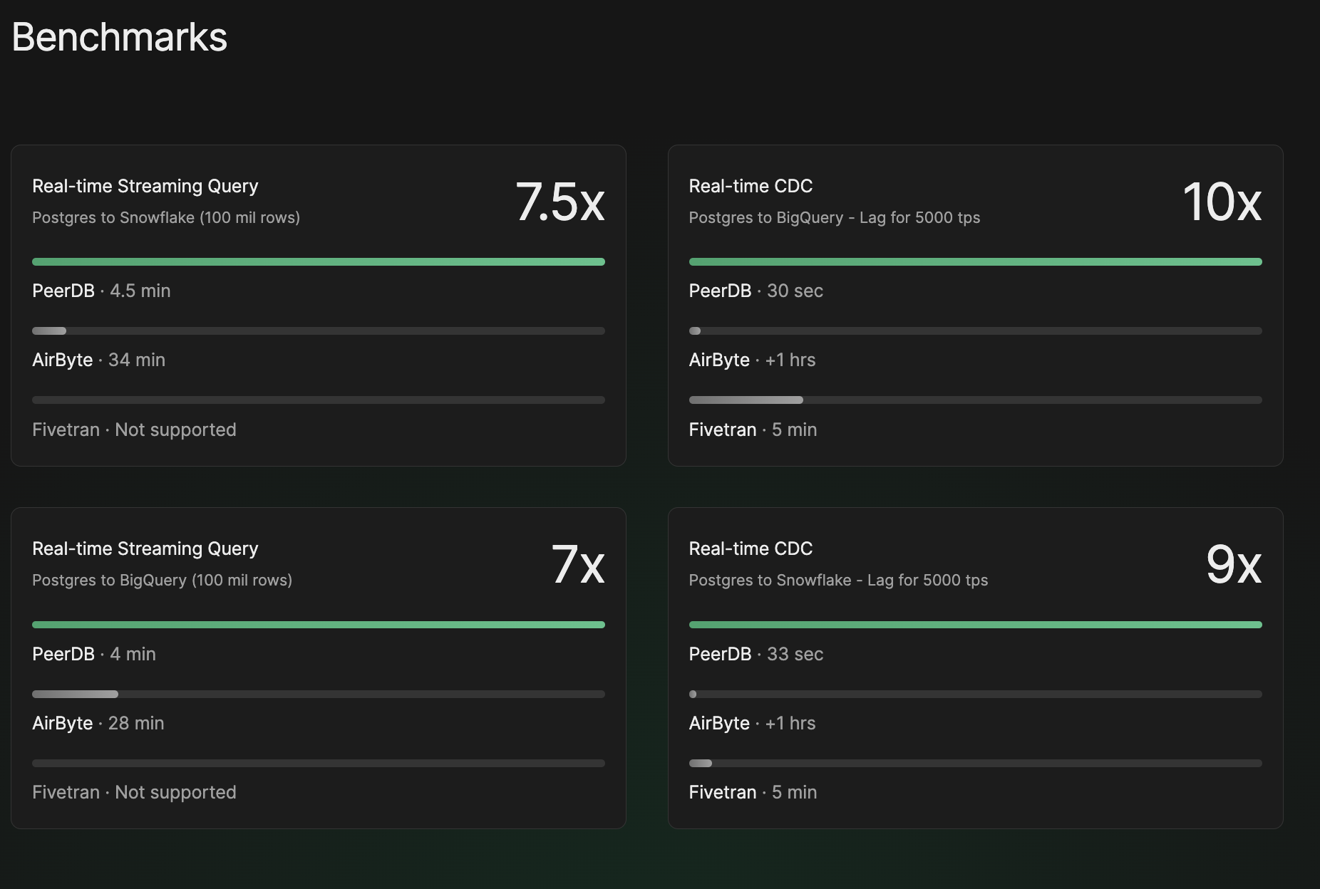Click PeerDB 4.5 min green progress bar

click(319, 262)
